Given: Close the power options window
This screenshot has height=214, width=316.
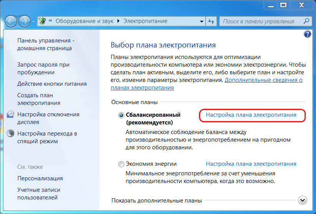Looking at the screenshot, I should [x=302, y=5].
